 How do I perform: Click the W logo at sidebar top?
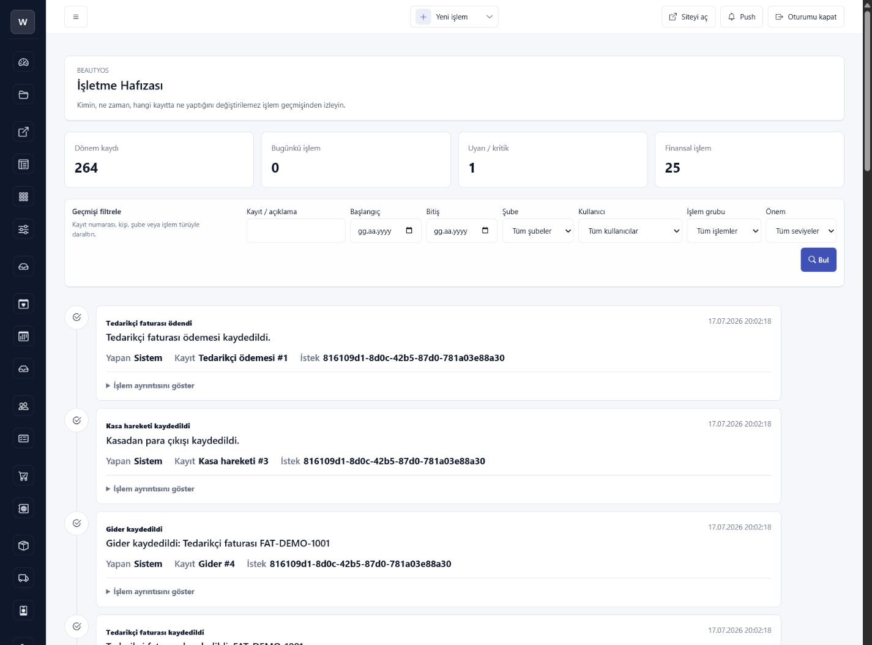(x=23, y=21)
